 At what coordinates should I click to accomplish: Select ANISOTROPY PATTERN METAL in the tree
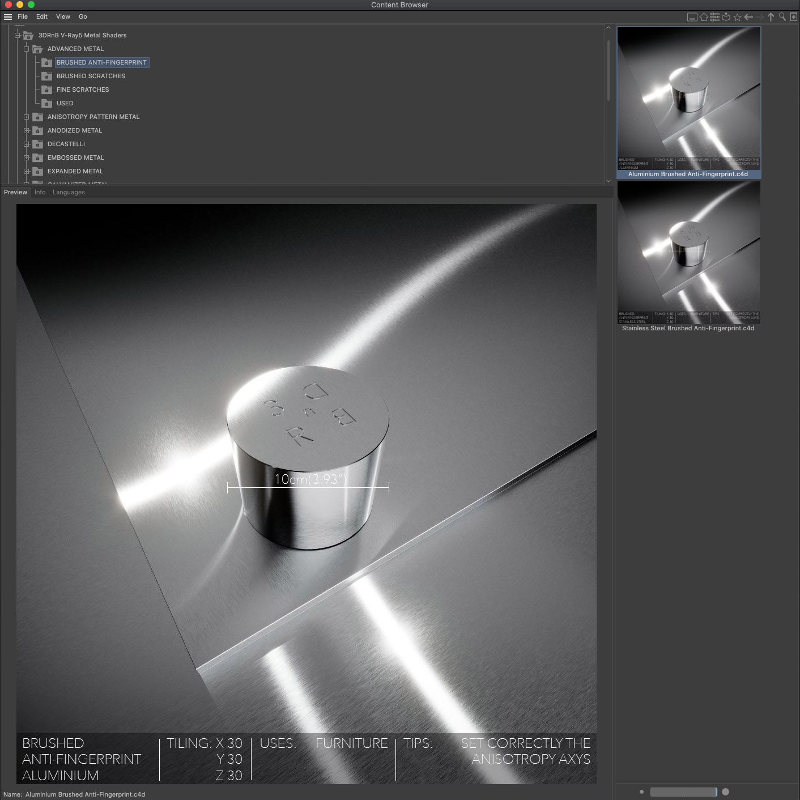click(93, 117)
